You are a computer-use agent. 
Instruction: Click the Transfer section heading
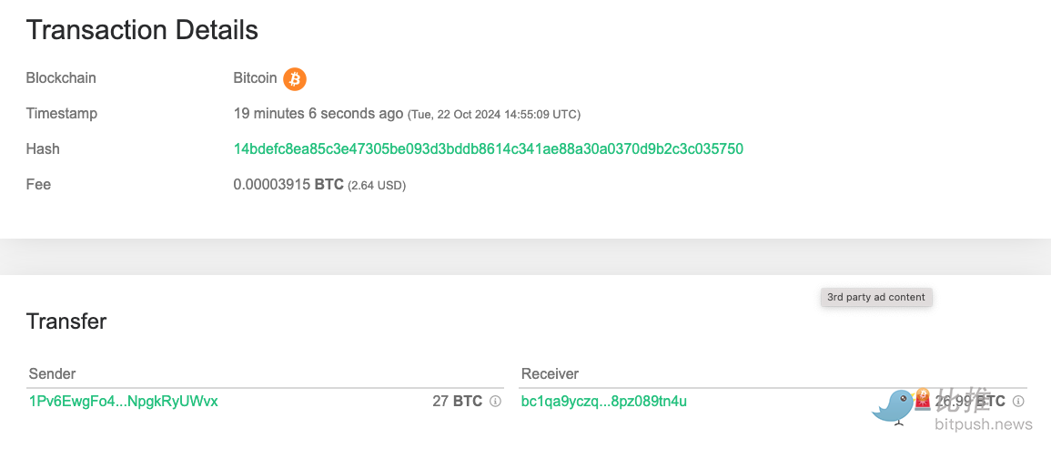[x=66, y=321]
